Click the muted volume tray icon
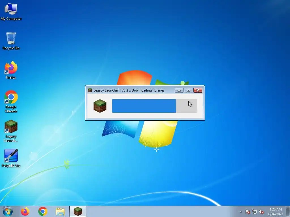The width and height of the screenshot is (290, 217). tap(261, 212)
